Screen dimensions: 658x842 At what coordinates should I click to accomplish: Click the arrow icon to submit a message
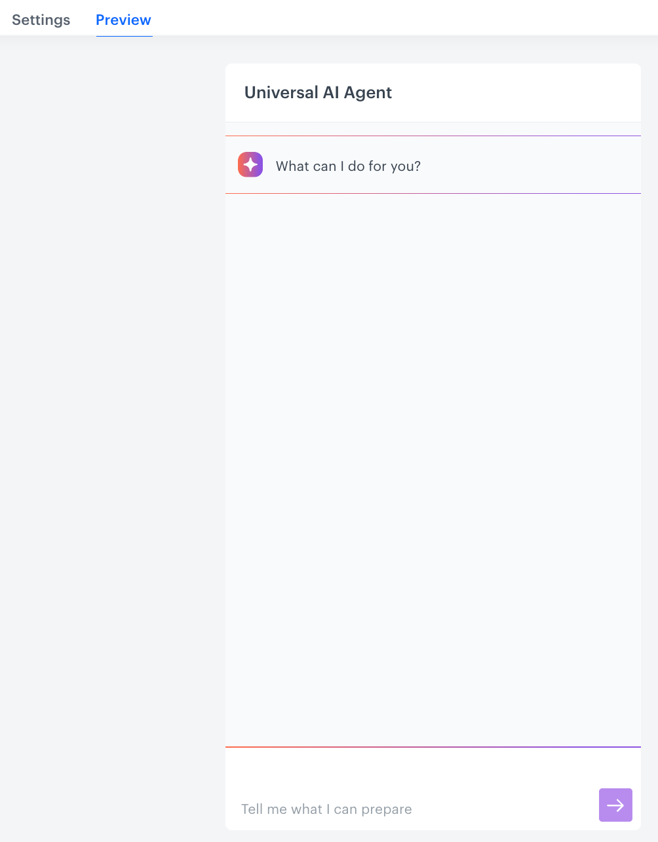(x=615, y=805)
